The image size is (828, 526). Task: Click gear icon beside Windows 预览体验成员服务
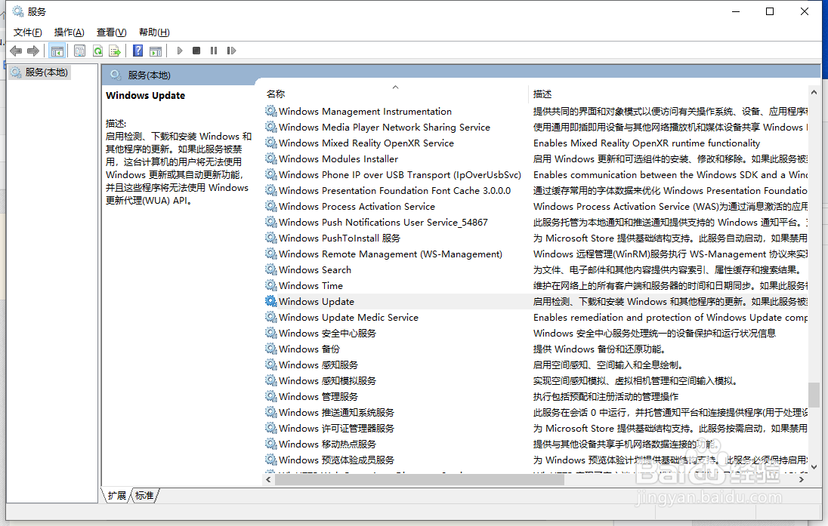pos(271,460)
